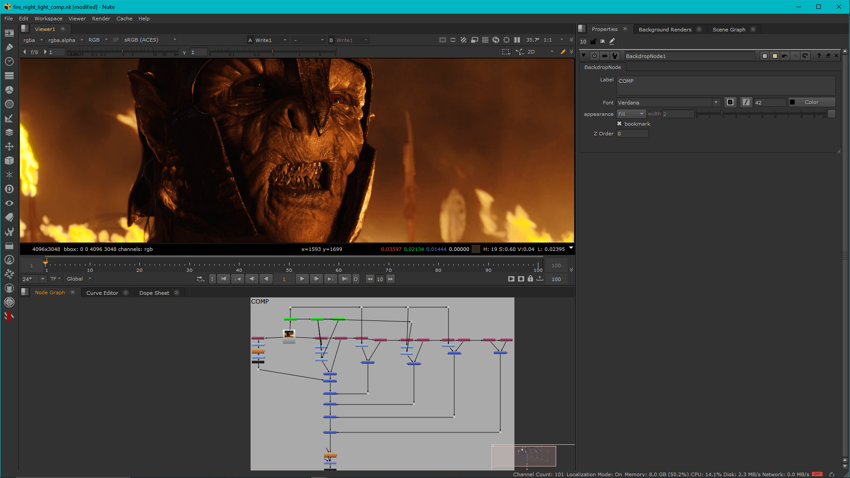Open the Filter nodes toolbar menu

click(x=9, y=104)
